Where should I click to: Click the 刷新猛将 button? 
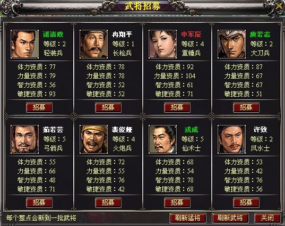188,218
